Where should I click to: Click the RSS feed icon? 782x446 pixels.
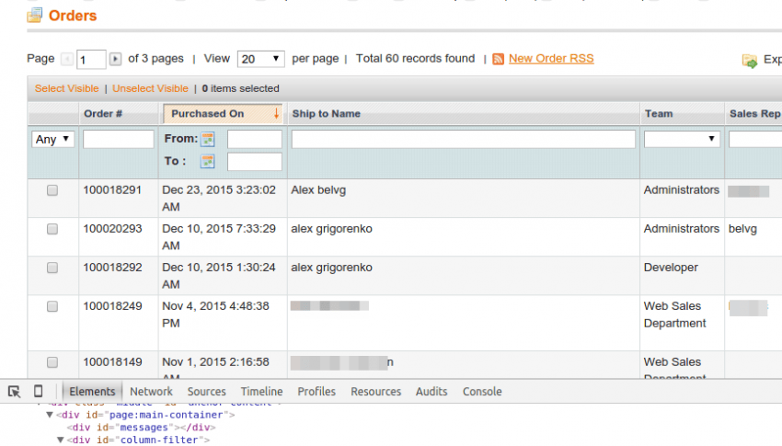click(x=499, y=59)
